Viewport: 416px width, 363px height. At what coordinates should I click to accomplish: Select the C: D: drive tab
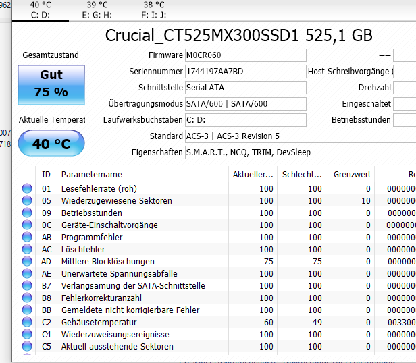(x=41, y=10)
